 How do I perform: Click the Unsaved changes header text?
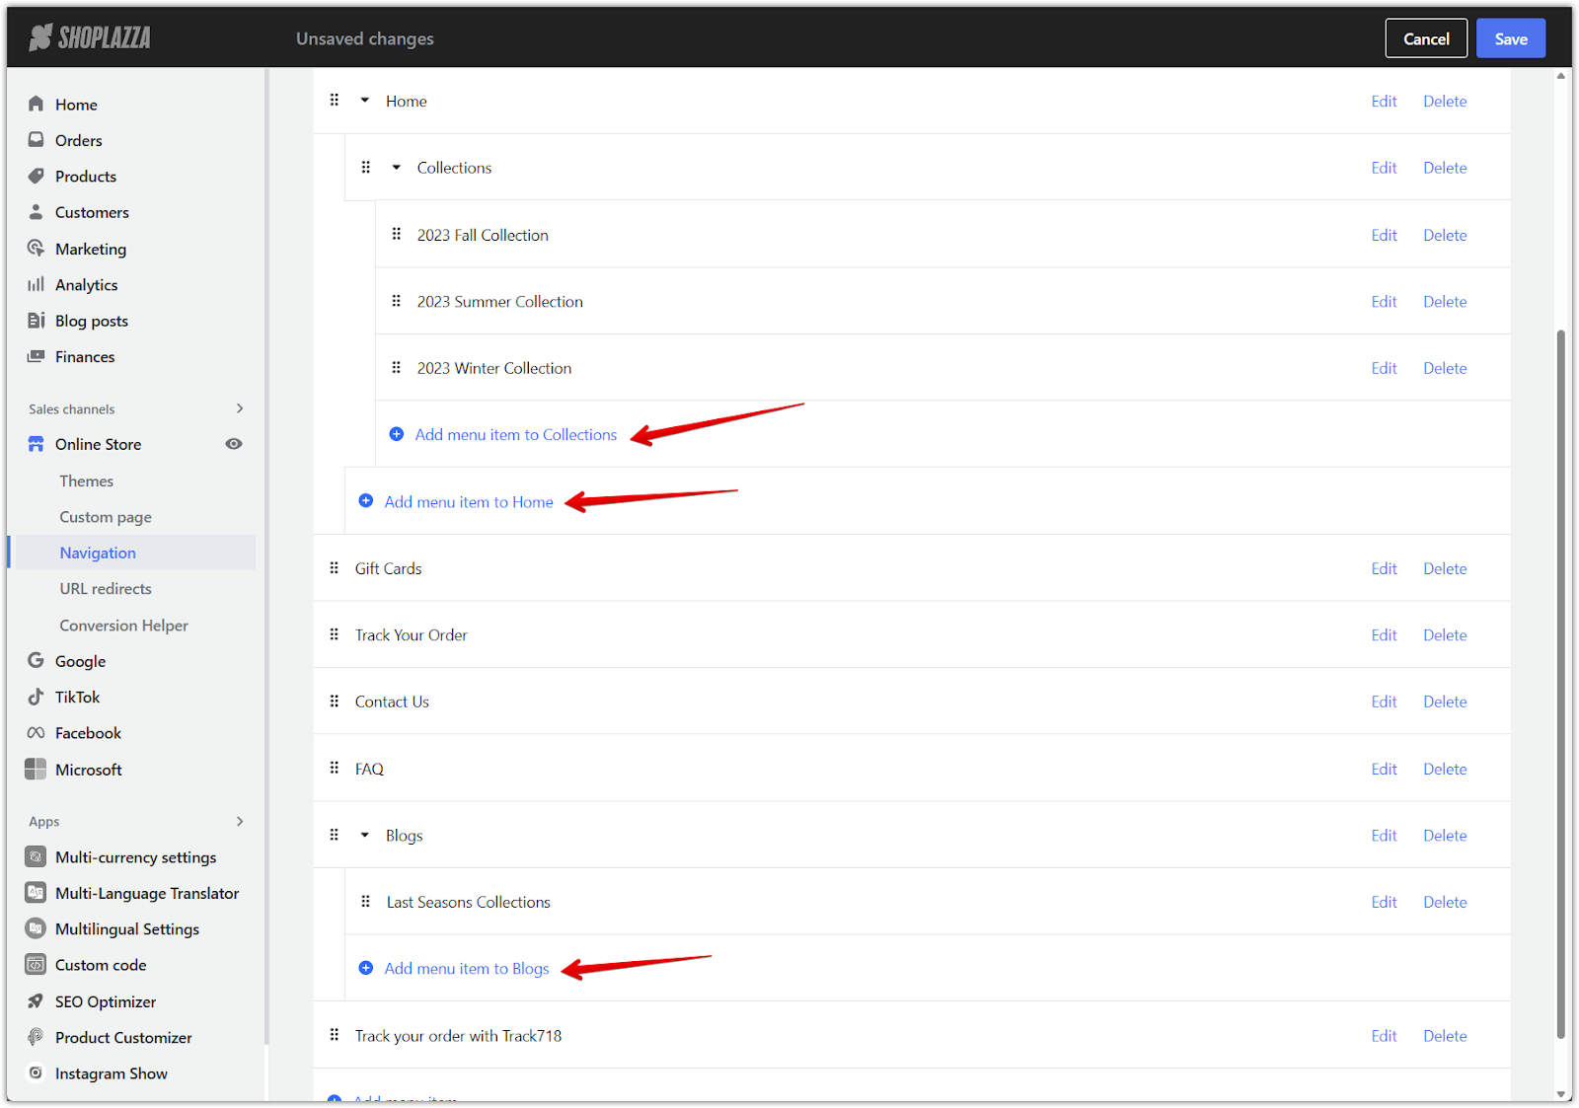pos(365,38)
